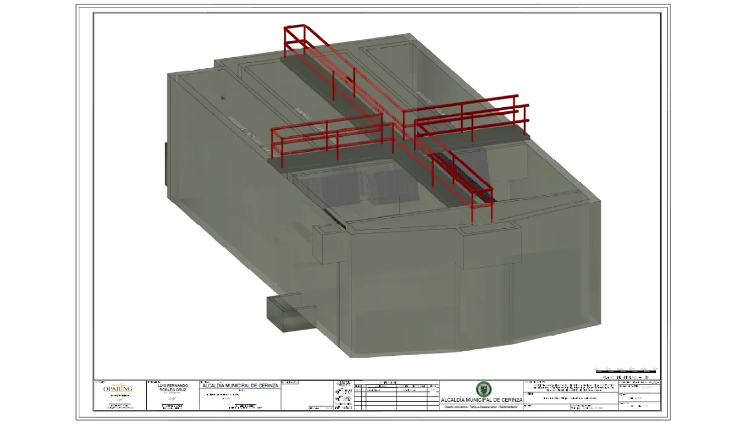Select the name LUIS FERNANDO ROBLES CRUZ
This screenshot has width=746, height=424.
(173, 388)
